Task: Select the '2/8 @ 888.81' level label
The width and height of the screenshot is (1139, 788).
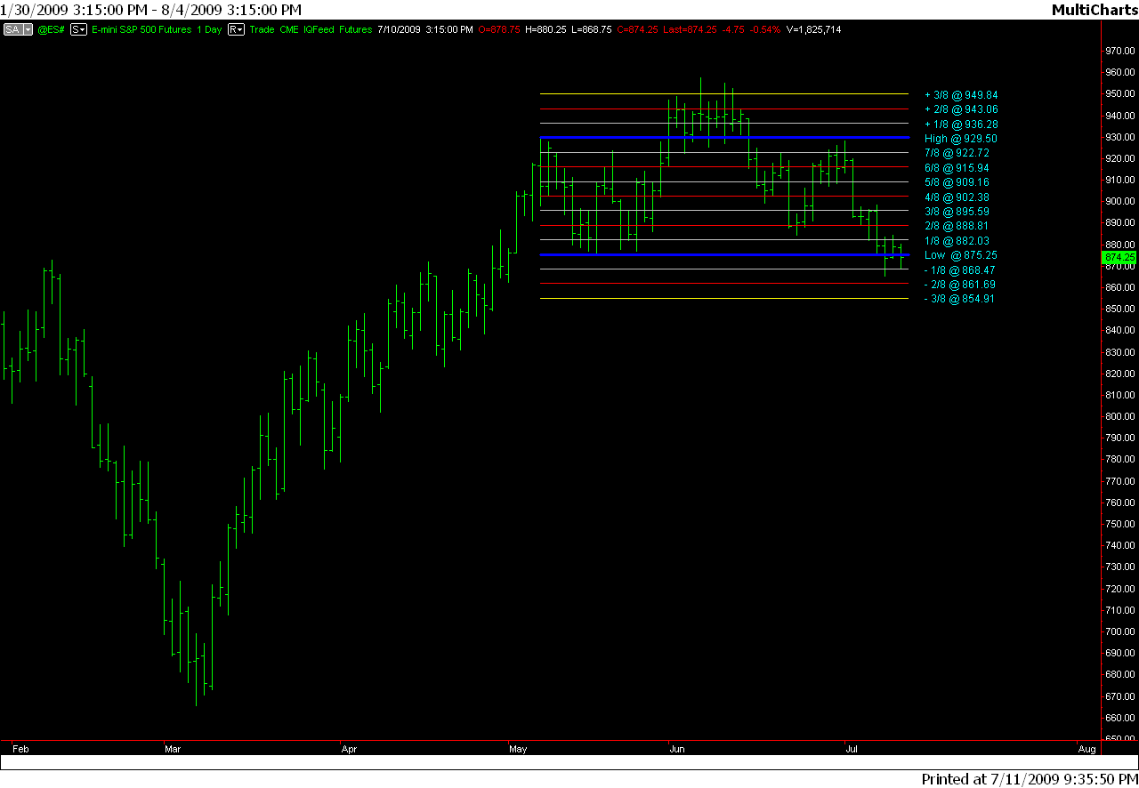Action: (x=957, y=226)
